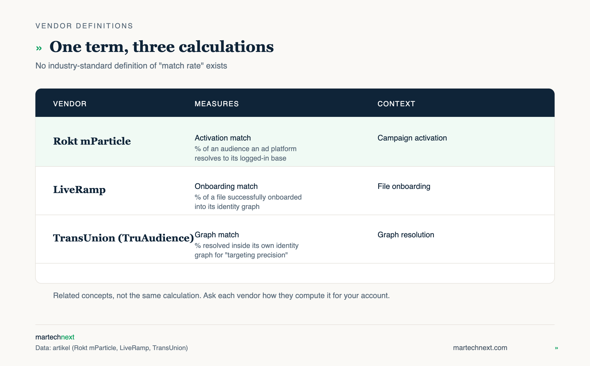590x366 pixels.
Task: Click the Campaign activation context cell
Action: click(412, 138)
